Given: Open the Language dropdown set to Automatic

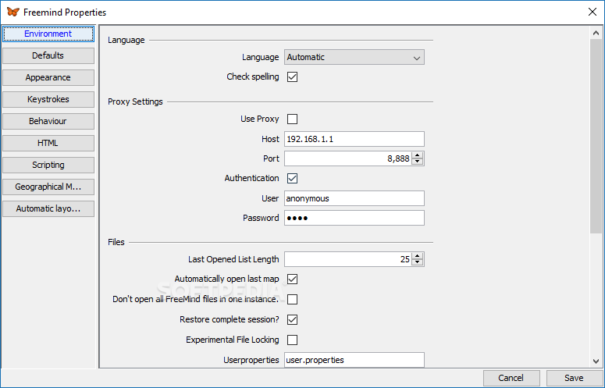Looking at the screenshot, I should (354, 57).
